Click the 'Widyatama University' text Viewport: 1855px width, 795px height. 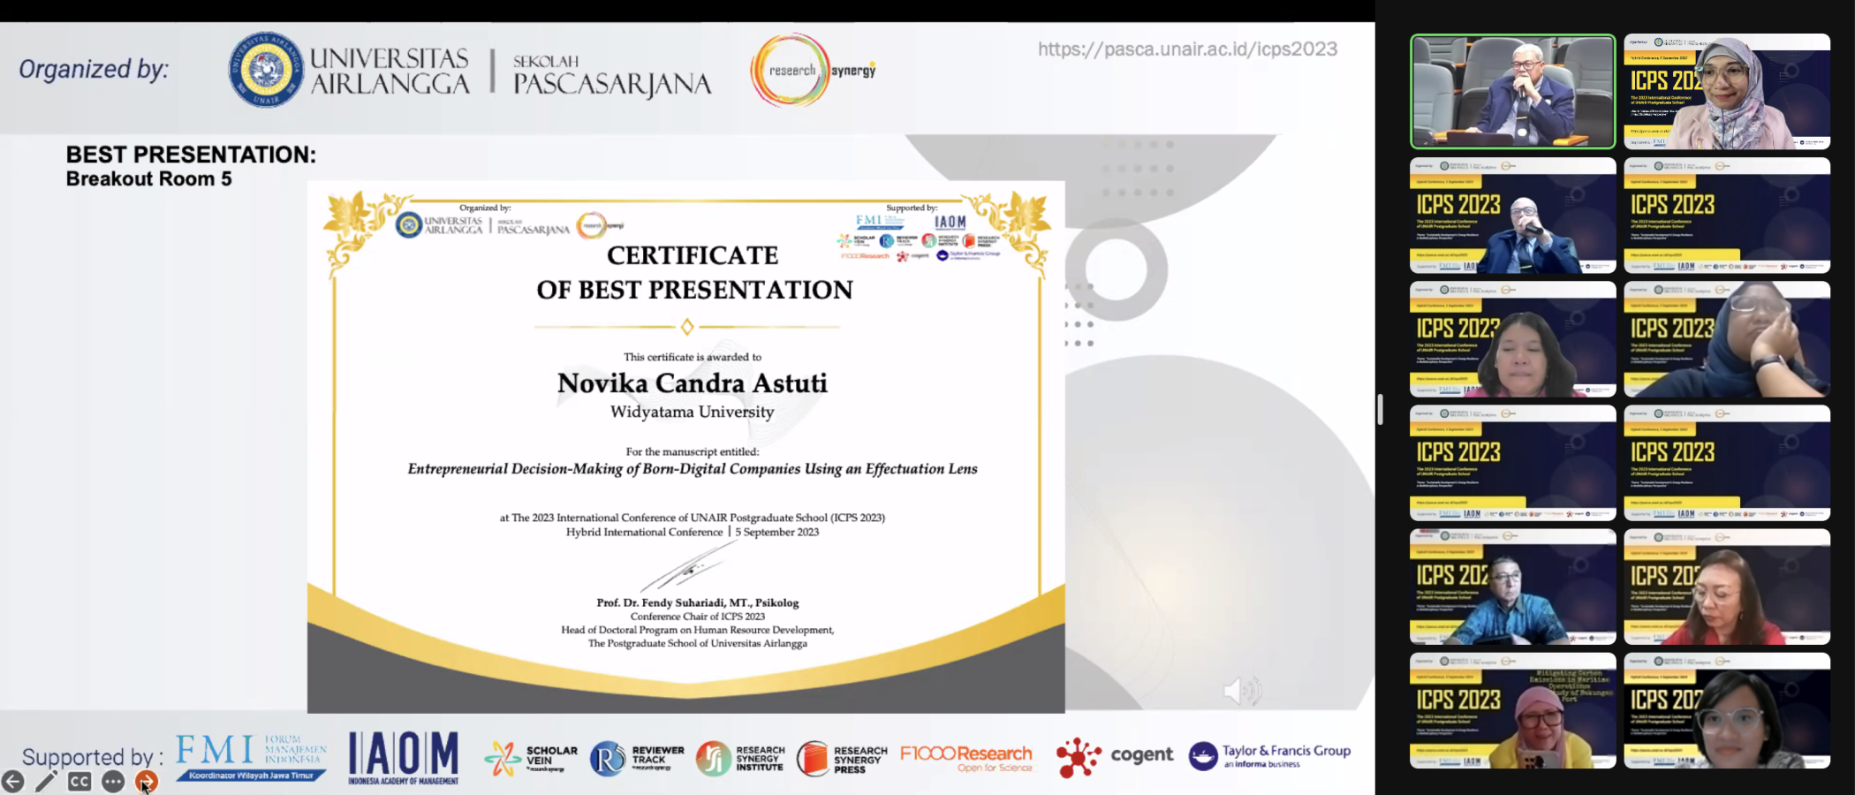point(692,412)
